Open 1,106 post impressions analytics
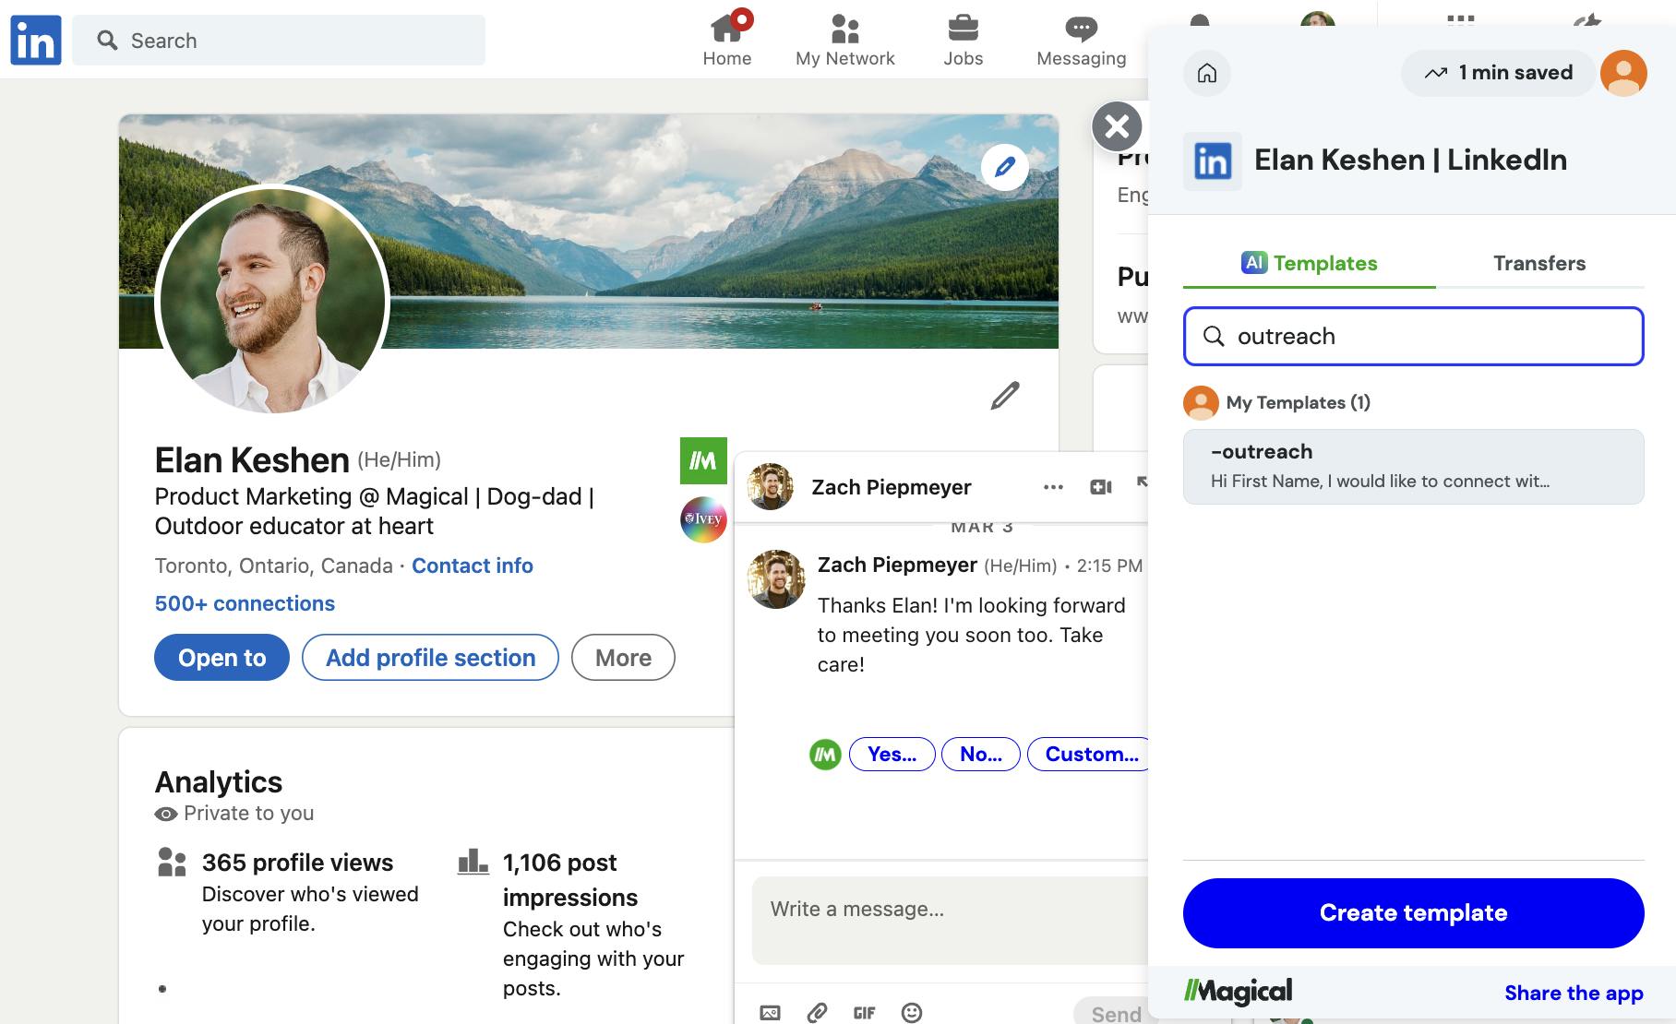The height and width of the screenshot is (1024, 1676). (569, 880)
